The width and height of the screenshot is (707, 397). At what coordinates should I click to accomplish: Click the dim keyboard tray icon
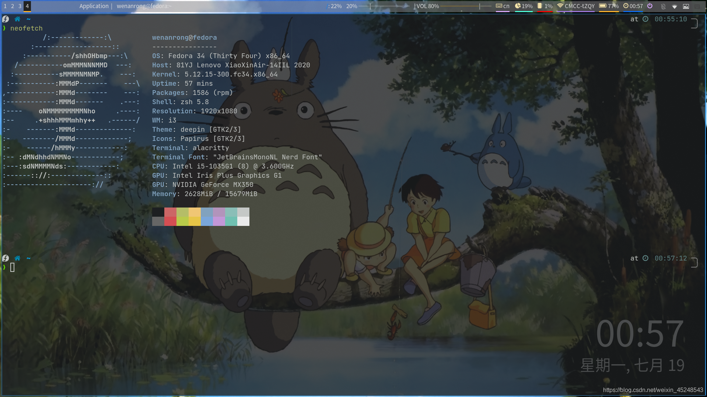tap(697, 6)
